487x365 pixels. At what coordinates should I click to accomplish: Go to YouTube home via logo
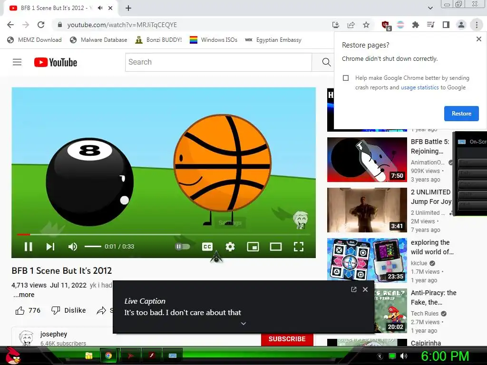[56, 62]
